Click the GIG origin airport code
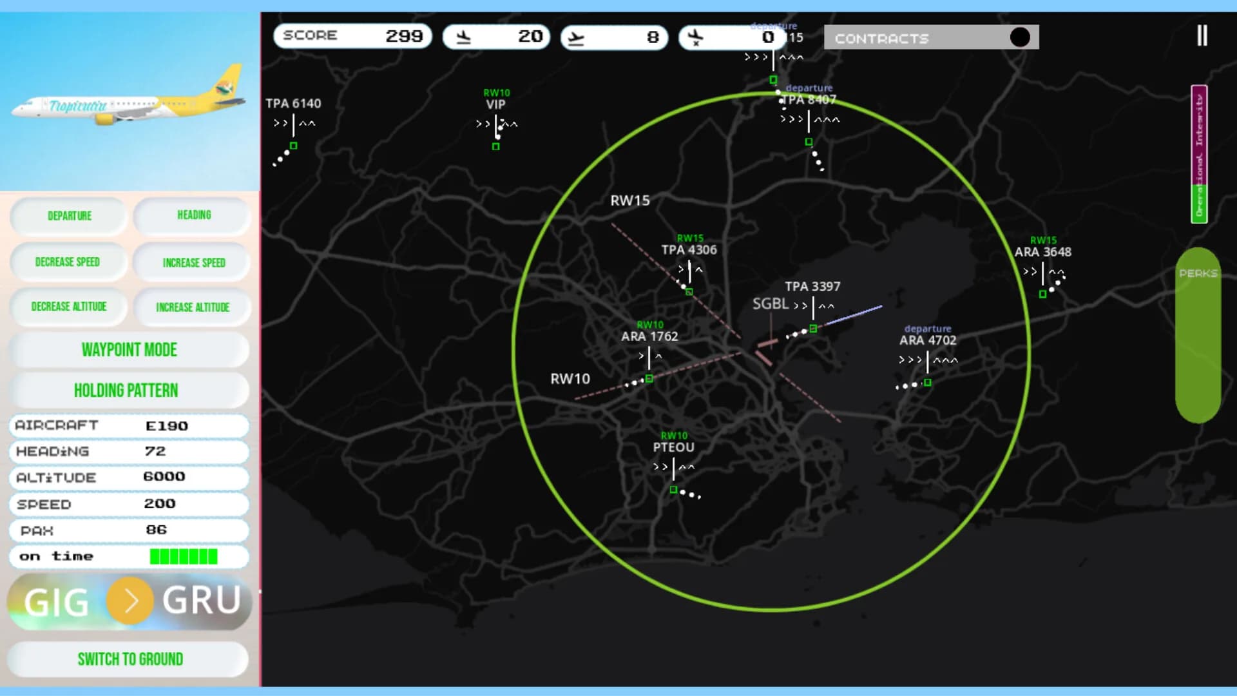The width and height of the screenshot is (1237, 696). point(57,603)
